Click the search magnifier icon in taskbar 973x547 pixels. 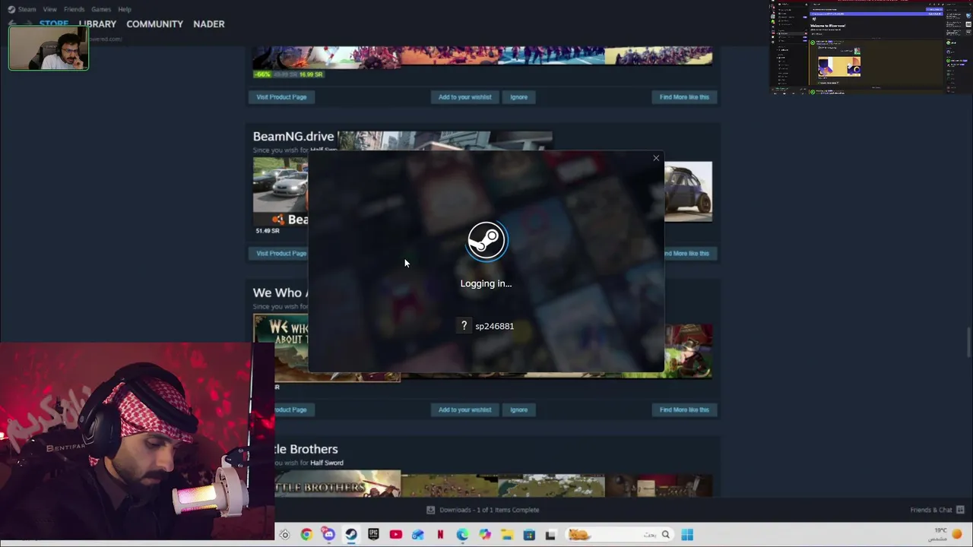point(665,535)
